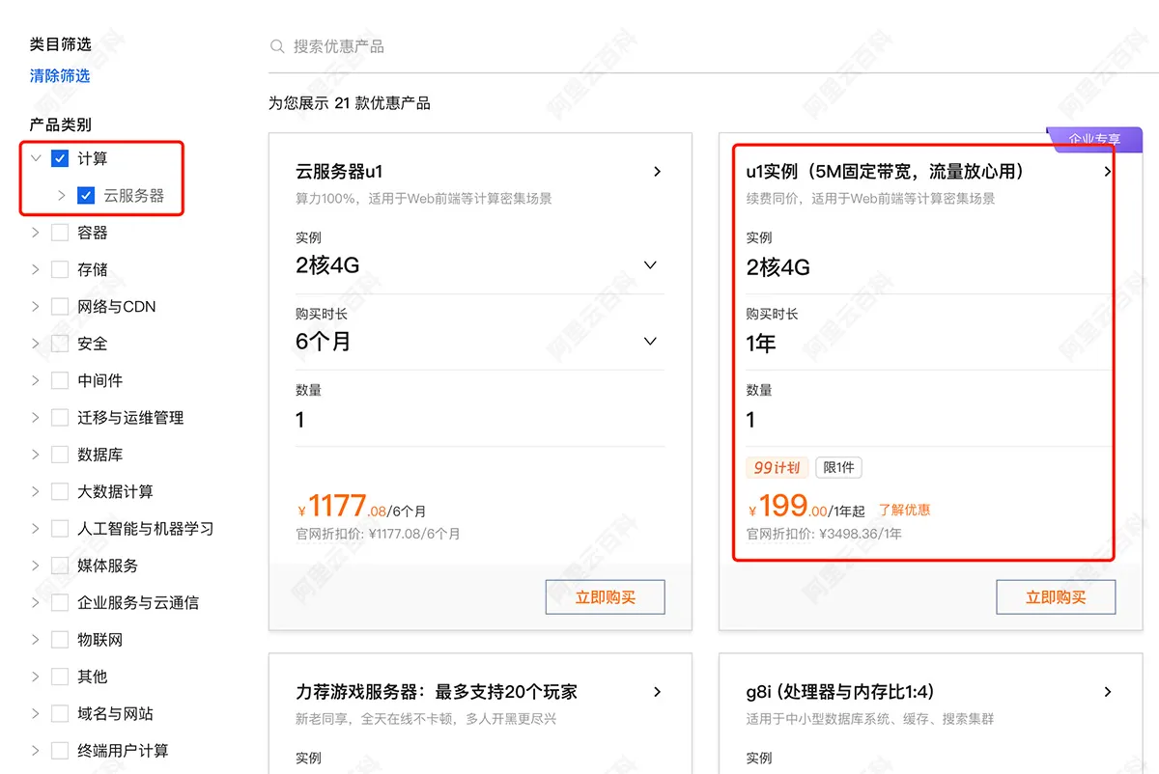Open 云服务器u1 details via its arrow icon
The image size is (1159, 774).
click(x=657, y=171)
